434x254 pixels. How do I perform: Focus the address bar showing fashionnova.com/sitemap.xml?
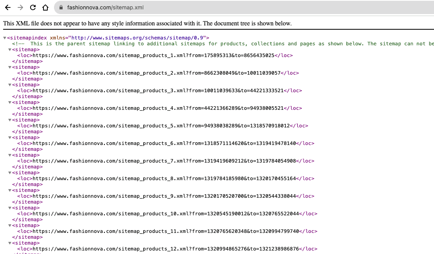click(x=243, y=7)
